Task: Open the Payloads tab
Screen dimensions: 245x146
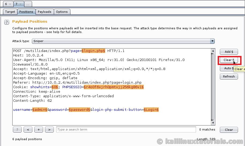Action: pos(44,12)
